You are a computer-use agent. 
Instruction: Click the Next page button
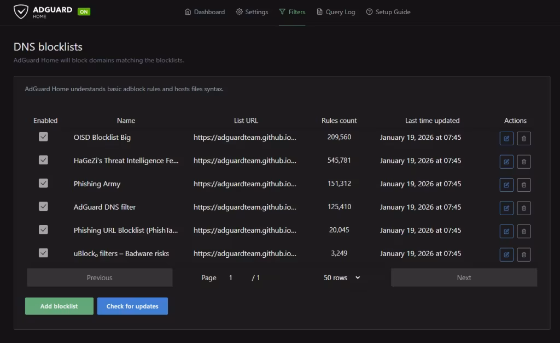(464, 277)
